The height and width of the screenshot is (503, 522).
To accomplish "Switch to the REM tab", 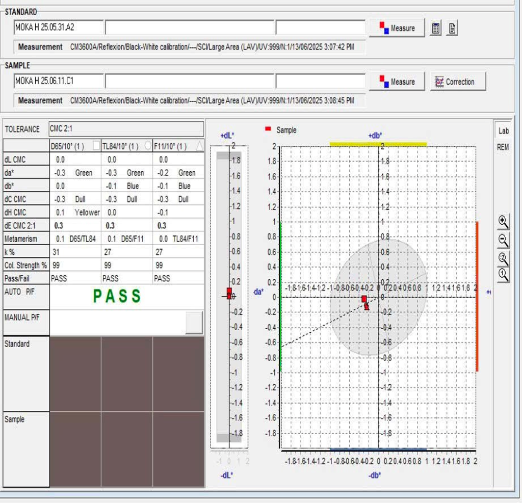I will pos(503,147).
